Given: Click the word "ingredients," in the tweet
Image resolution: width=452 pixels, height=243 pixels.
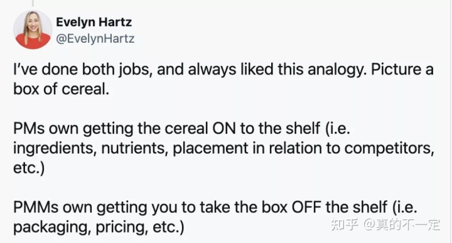Looking at the screenshot, I should [55, 149].
